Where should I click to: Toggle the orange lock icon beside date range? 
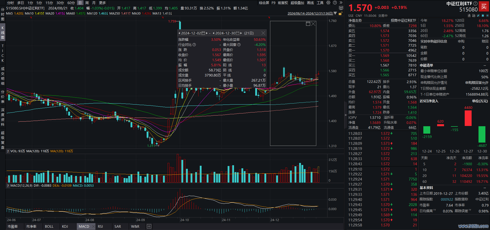pos(340,14)
